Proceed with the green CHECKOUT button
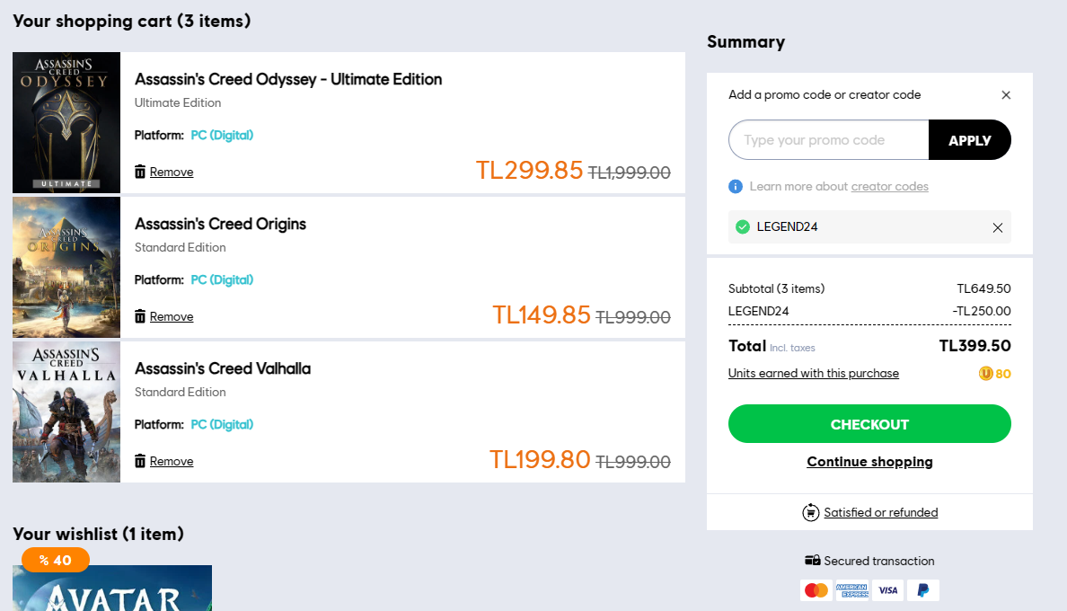The width and height of the screenshot is (1067, 611). coord(869,424)
